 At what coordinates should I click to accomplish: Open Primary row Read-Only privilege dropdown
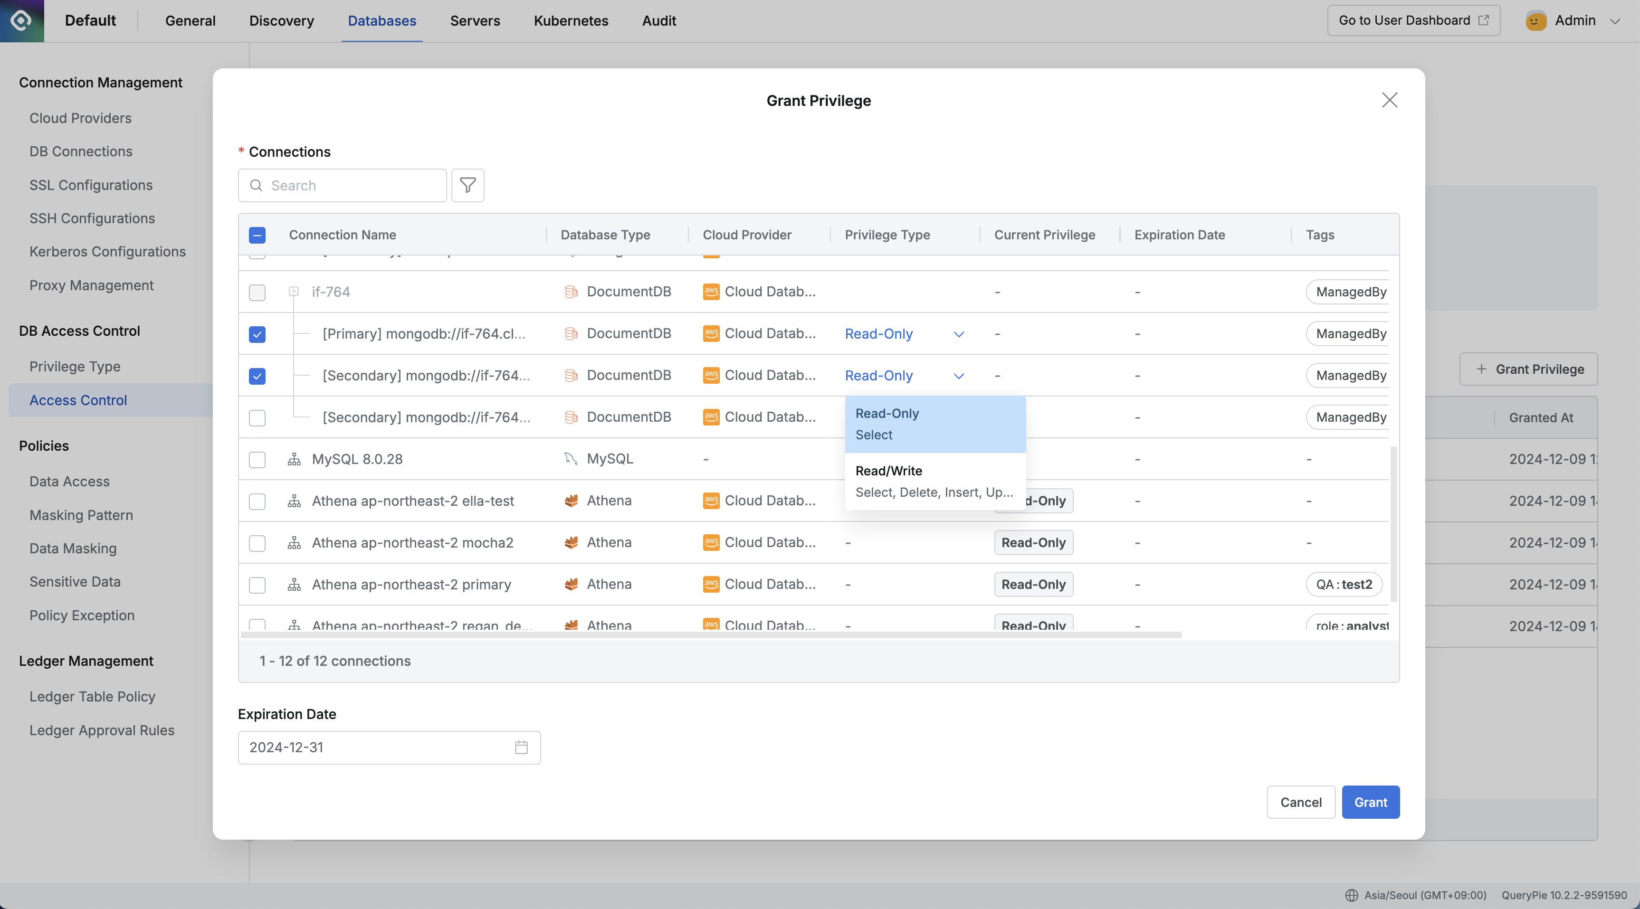pyautogui.click(x=904, y=334)
